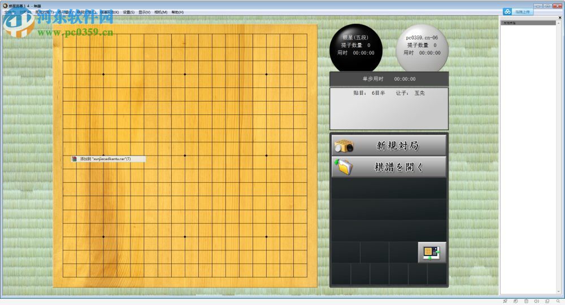Click the 单步用时 timer bar
The width and height of the screenshot is (565, 305).
[389, 79]
